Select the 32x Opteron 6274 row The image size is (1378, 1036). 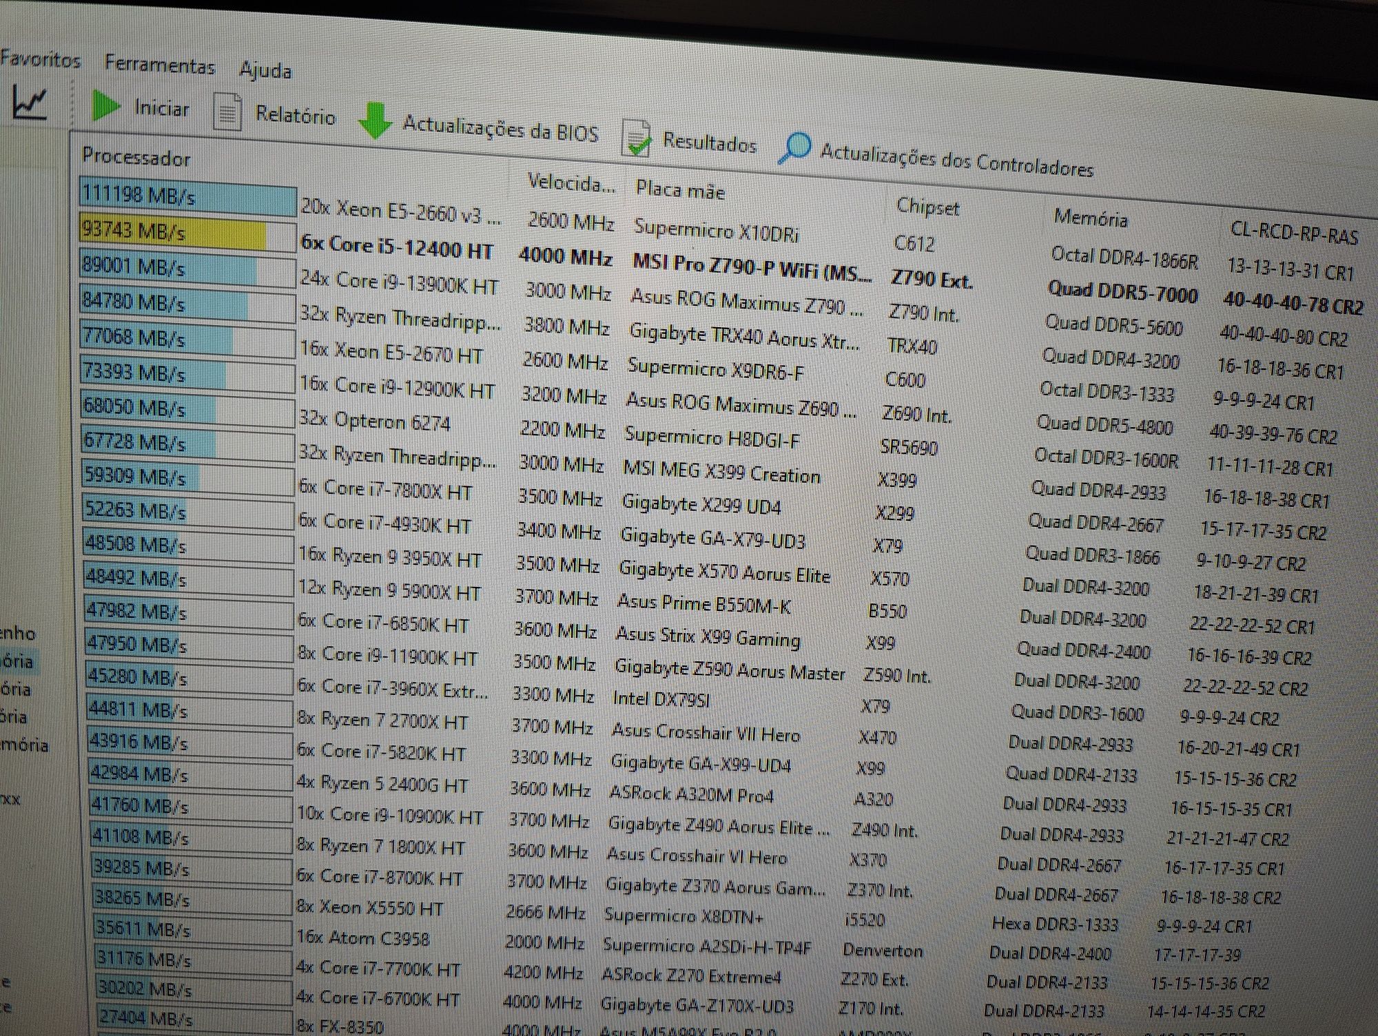374,420
